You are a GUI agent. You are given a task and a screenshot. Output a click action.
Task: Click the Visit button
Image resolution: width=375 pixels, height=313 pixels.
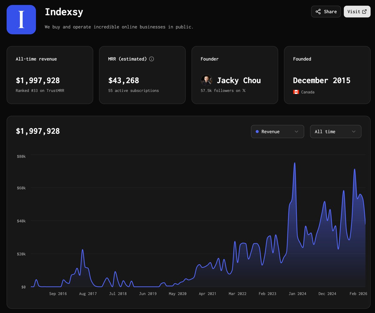[357, 11]
